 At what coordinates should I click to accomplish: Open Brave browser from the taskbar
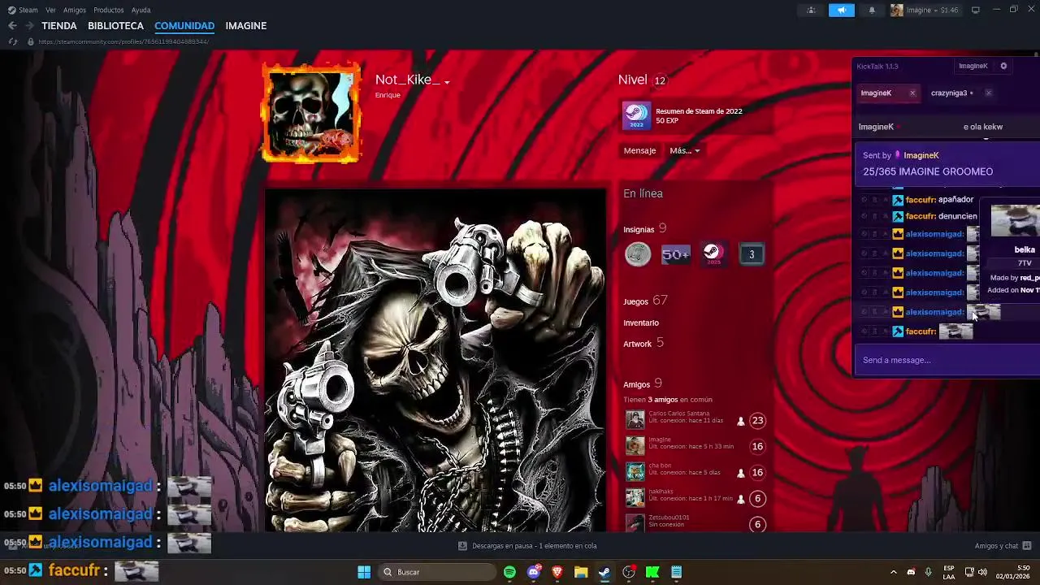tap(557, 572)
